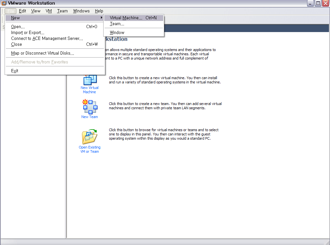This screenshot has width=330, height=245.
Task: Minimize the VMware Workstation window
Action: tap(310, 3)
